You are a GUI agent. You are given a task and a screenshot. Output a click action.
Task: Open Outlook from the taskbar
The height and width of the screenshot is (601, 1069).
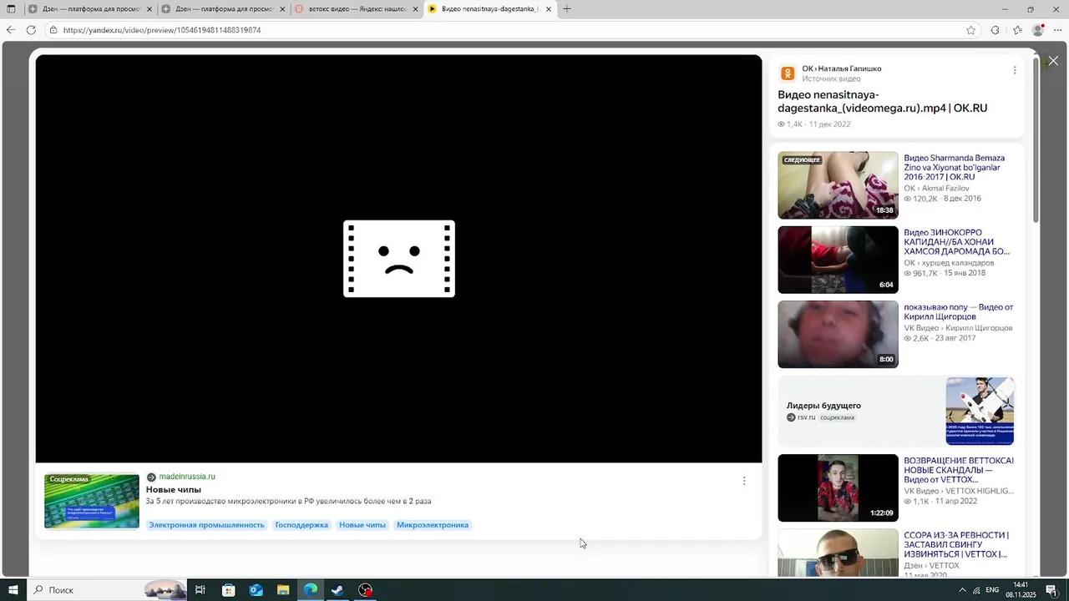(x=256, y=590)
